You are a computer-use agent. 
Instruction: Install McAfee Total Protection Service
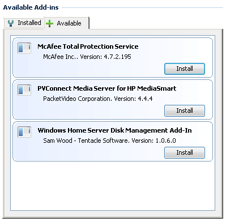click(x=185, y=69)
